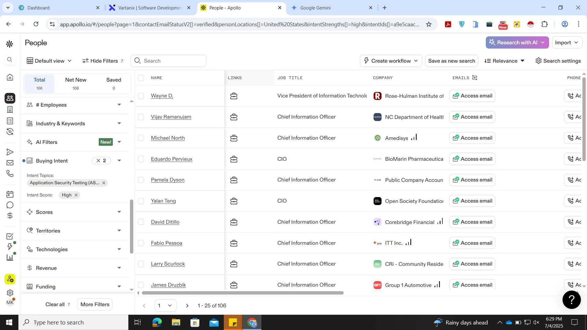Image resolution: width=587 pixels, height=330 pixels.
Task: Click Save as new search button
Action: pyautogui.click(x=452, y=61)
